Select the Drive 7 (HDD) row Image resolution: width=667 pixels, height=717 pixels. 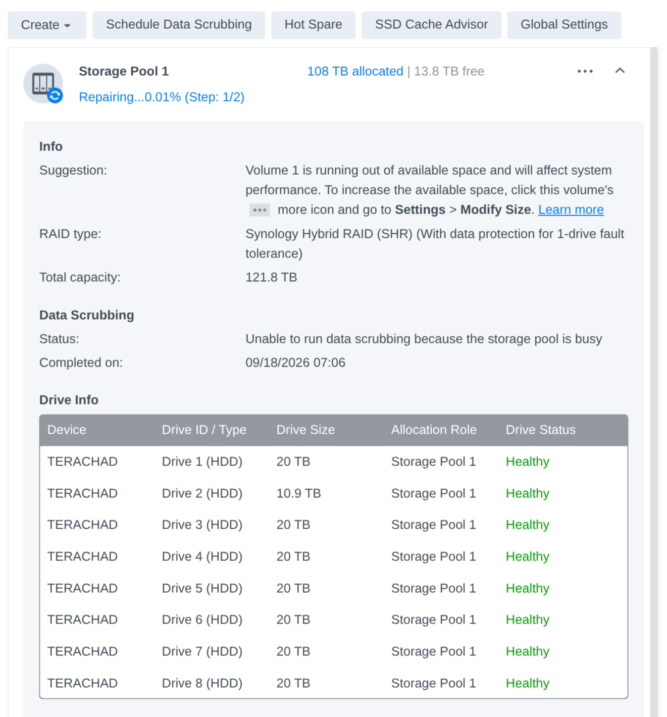pyautogui.click(x=334, y=651)
